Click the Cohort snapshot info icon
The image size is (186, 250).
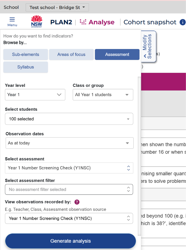tap(183, 22)
